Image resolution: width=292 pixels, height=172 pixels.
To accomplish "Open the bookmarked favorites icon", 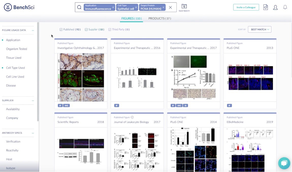I will click(x=266, y=7).
